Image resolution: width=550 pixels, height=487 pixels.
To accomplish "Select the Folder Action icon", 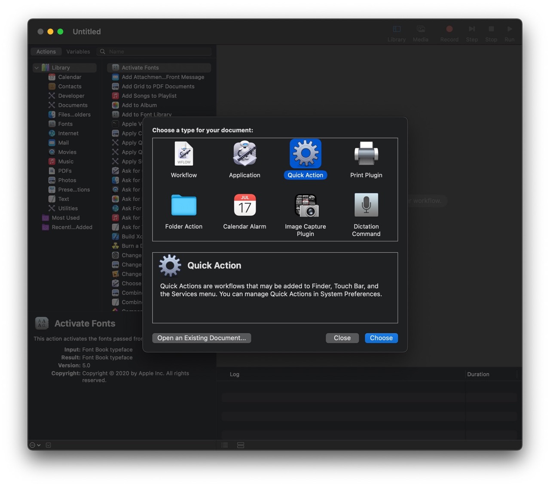I will pos(184,205).
